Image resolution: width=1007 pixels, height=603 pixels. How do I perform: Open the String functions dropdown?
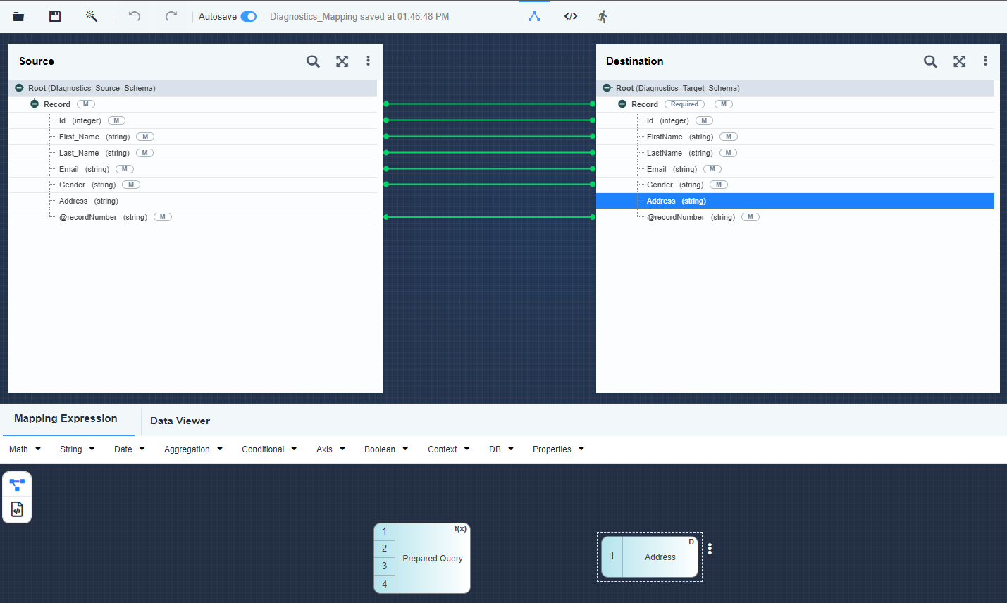(x=77, y=449)
